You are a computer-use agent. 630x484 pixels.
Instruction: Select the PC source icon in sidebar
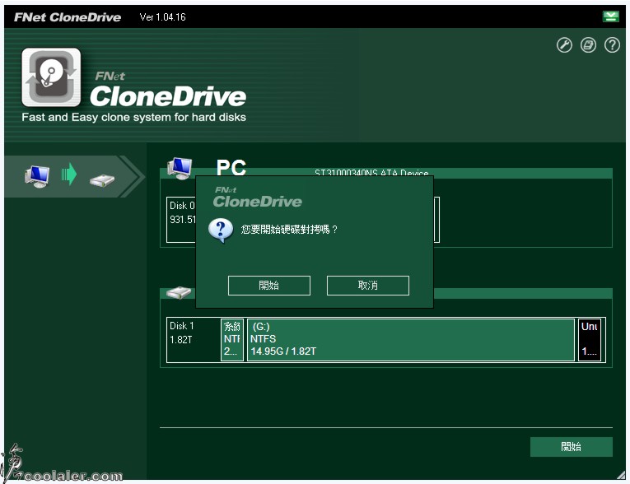click(37, 176)
